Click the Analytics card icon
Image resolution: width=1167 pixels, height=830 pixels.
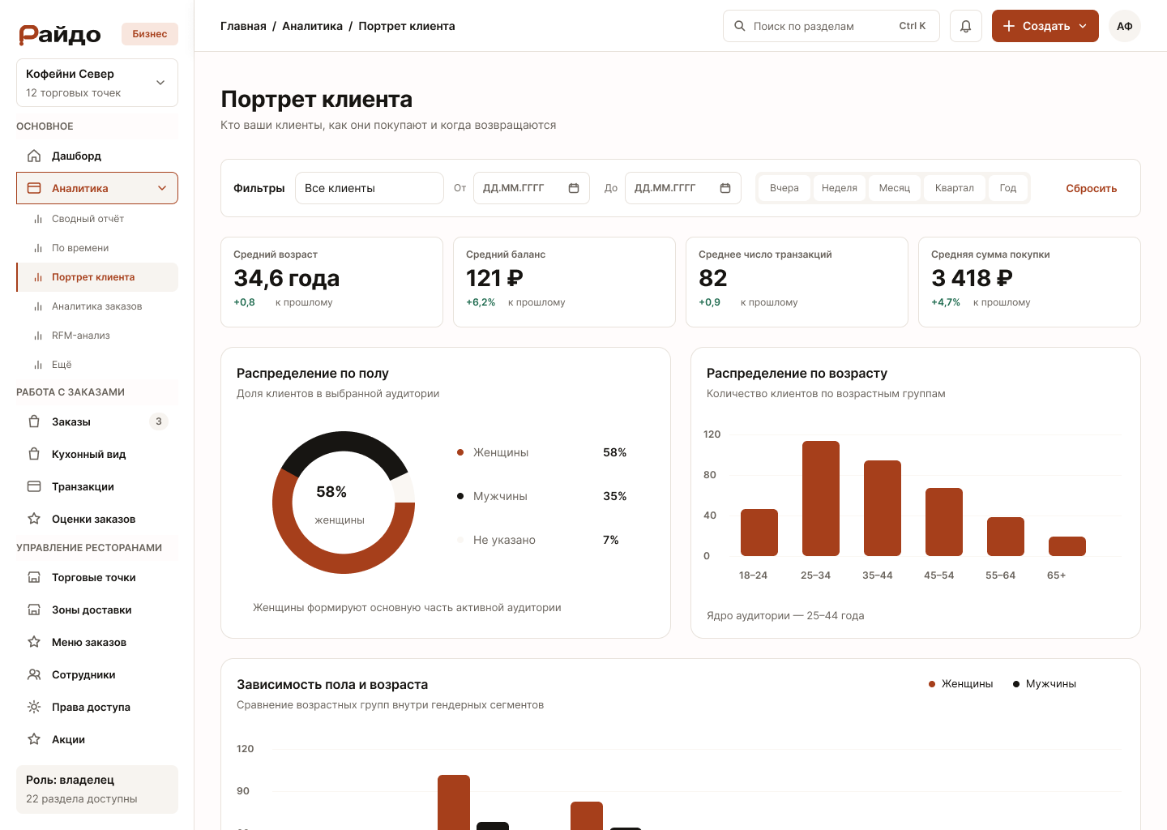tap(34, 188)
